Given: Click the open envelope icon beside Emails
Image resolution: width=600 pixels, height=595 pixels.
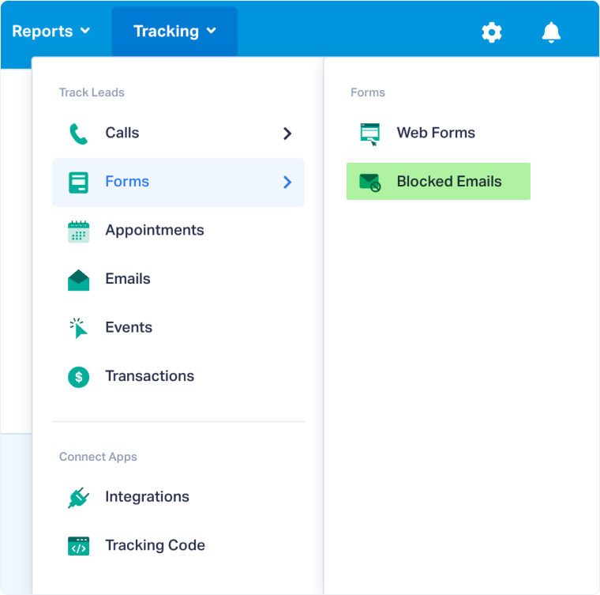Looking at the screenshot, I should pos(78,280).
